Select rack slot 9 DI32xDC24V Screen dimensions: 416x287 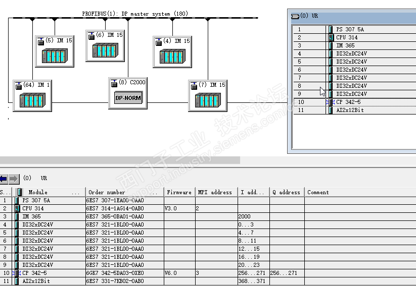click(354, 94)
